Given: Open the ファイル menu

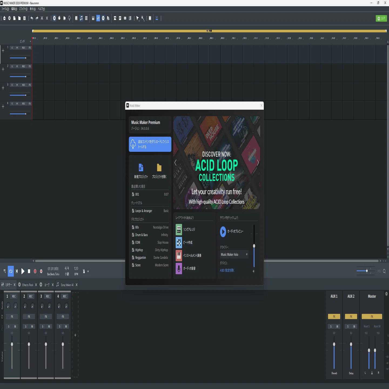Looking at the screenshot, I should click(5, 9).
